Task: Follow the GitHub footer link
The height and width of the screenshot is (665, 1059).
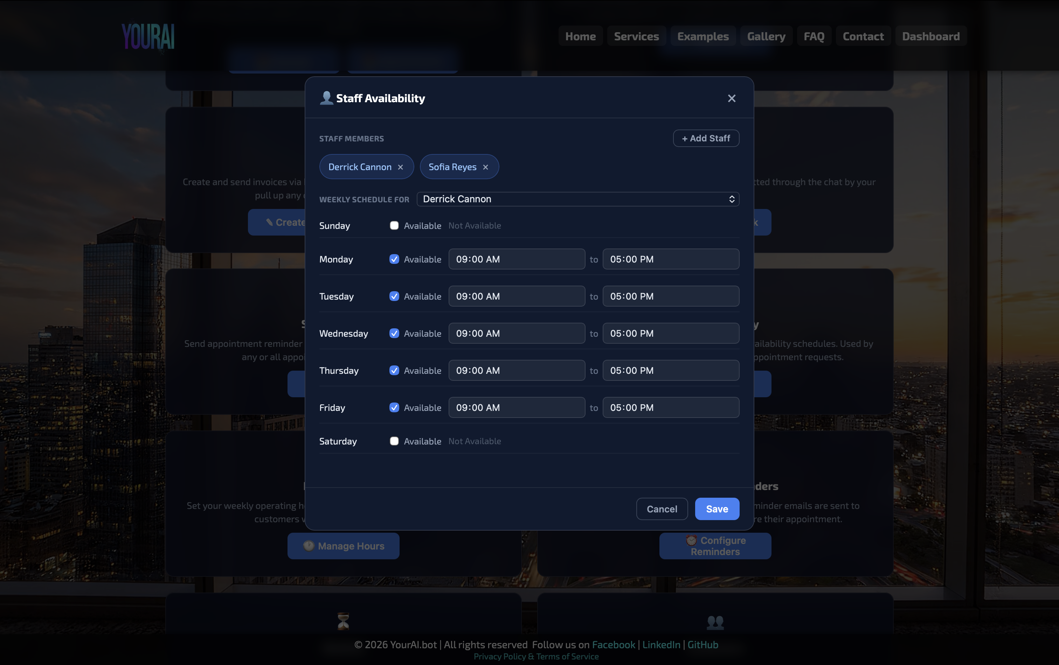Action: click(x=703, y=645)
